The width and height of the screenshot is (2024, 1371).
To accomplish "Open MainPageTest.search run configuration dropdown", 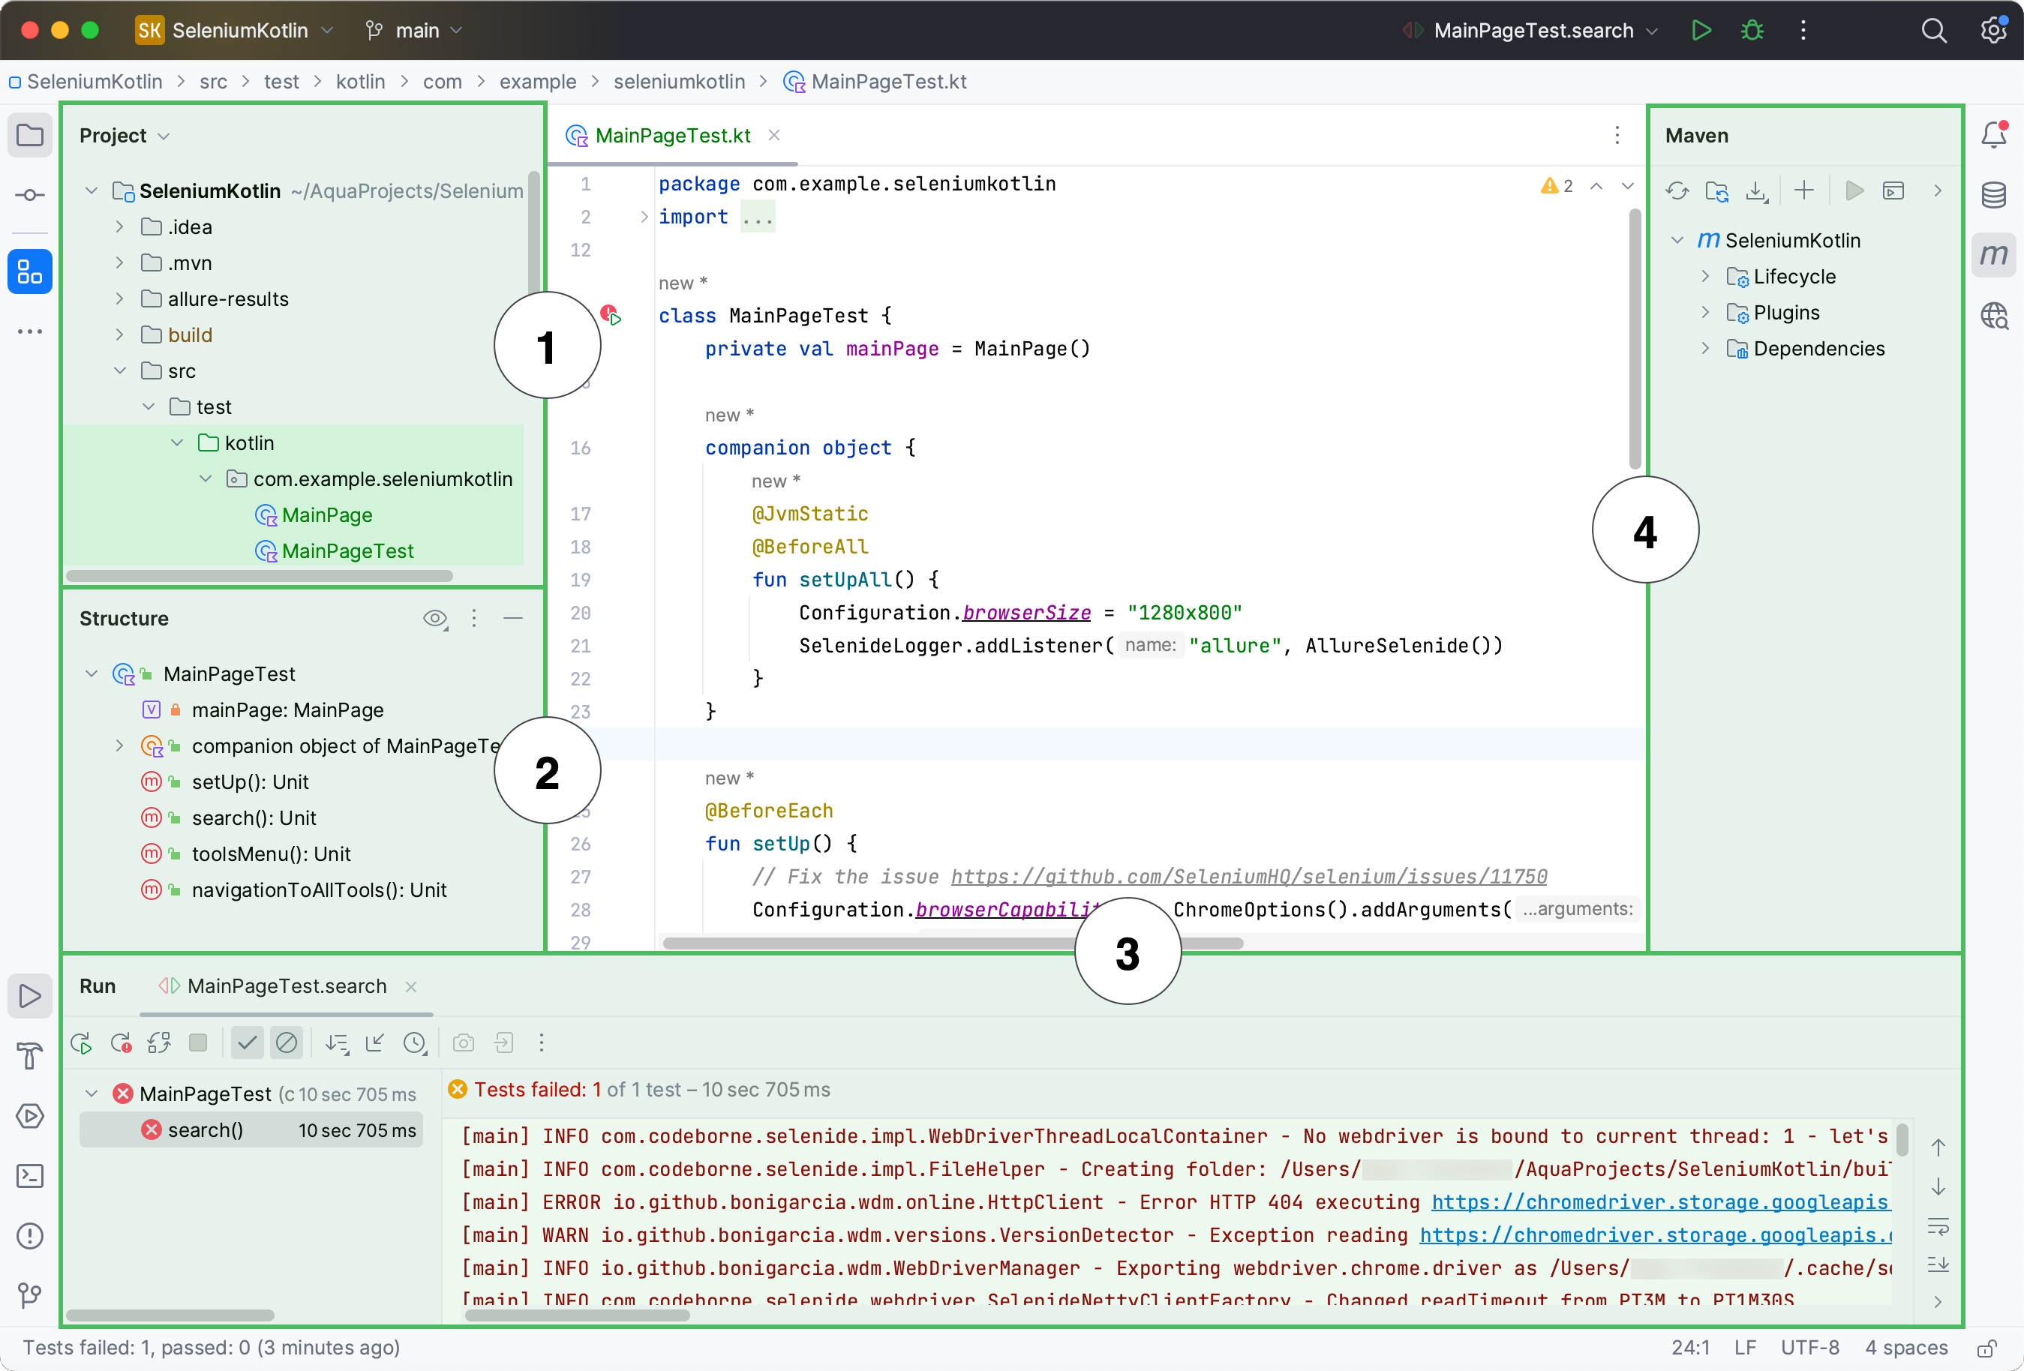I will (x=1533, y=31).
